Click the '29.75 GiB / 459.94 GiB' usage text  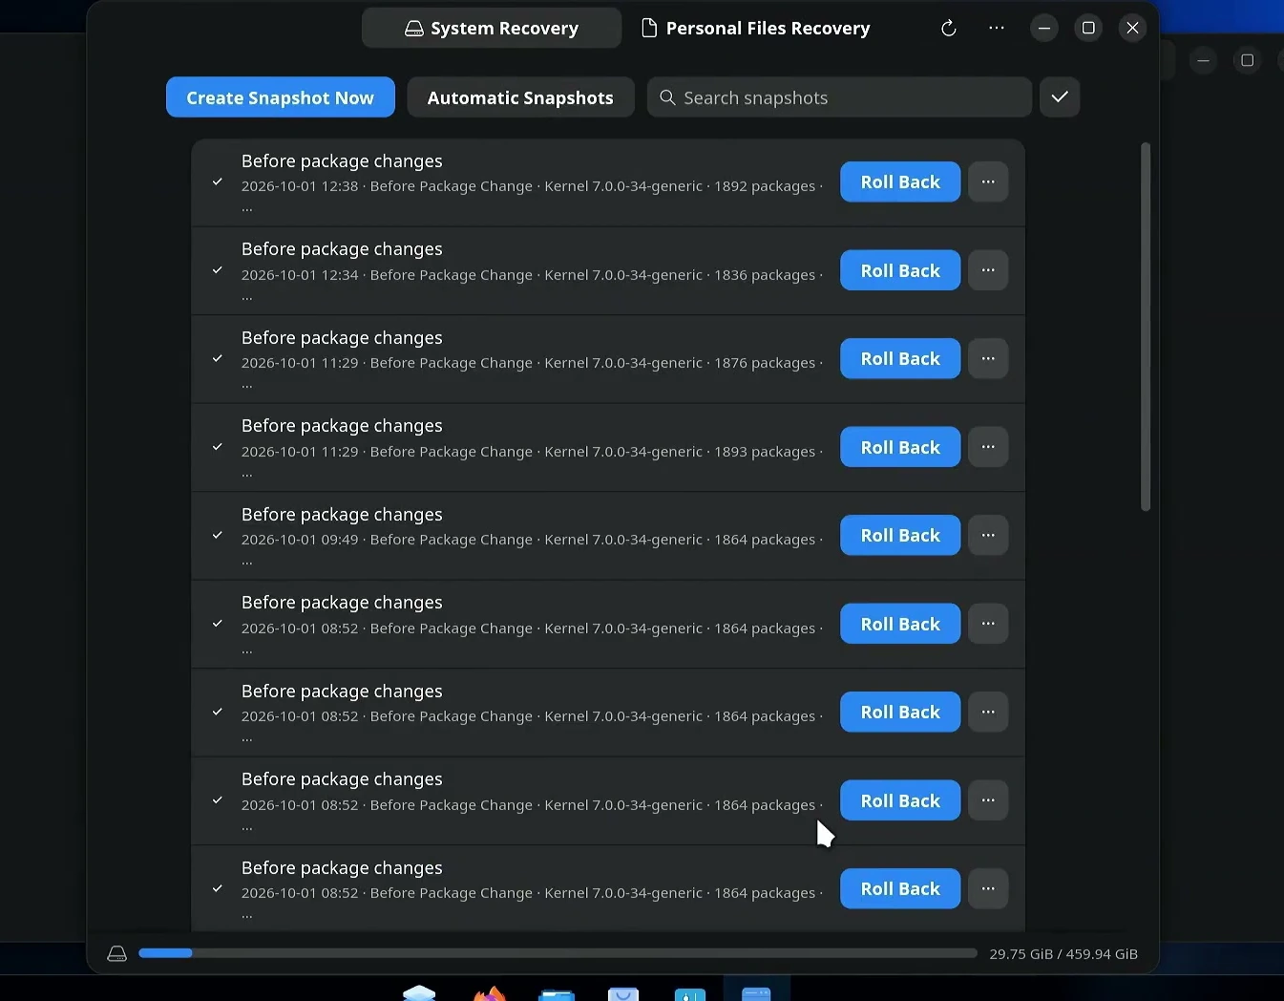[x=1063, y=953]
